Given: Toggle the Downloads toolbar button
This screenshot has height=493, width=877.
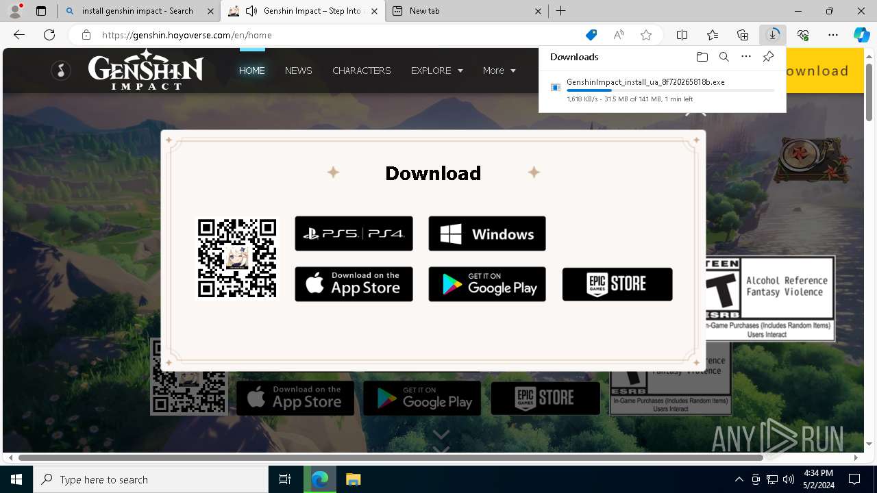Looking at the screenshot, I should pos(773,35).
